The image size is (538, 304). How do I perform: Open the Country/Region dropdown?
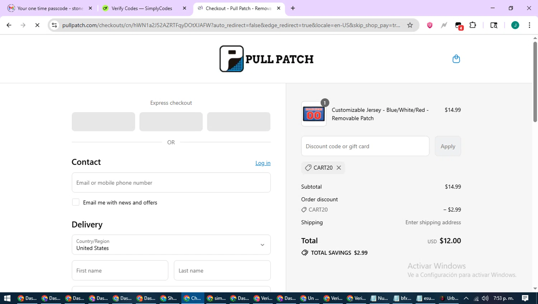[x=171, y=245]
